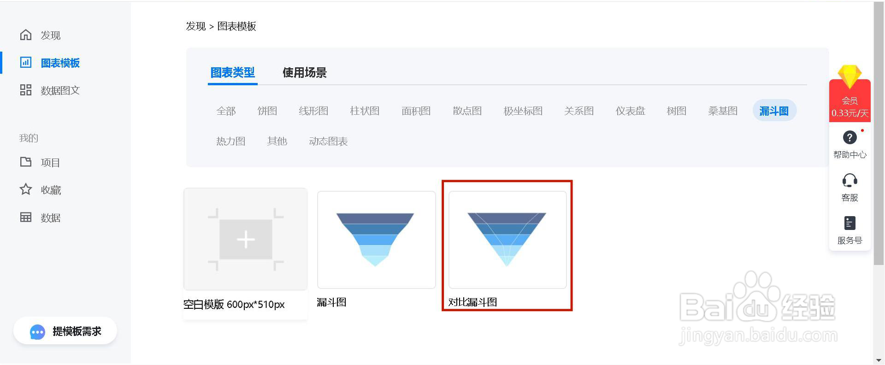The image size is (885, 365).
Task: Select the 面积图 chart filter
Action: tap(416, 111)
